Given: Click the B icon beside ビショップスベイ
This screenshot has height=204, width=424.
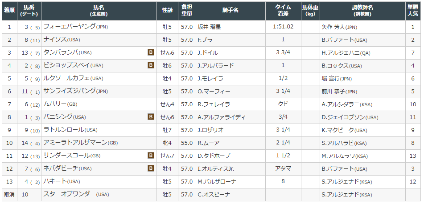Looking at the screenshot, I should [x=151, y=66].
